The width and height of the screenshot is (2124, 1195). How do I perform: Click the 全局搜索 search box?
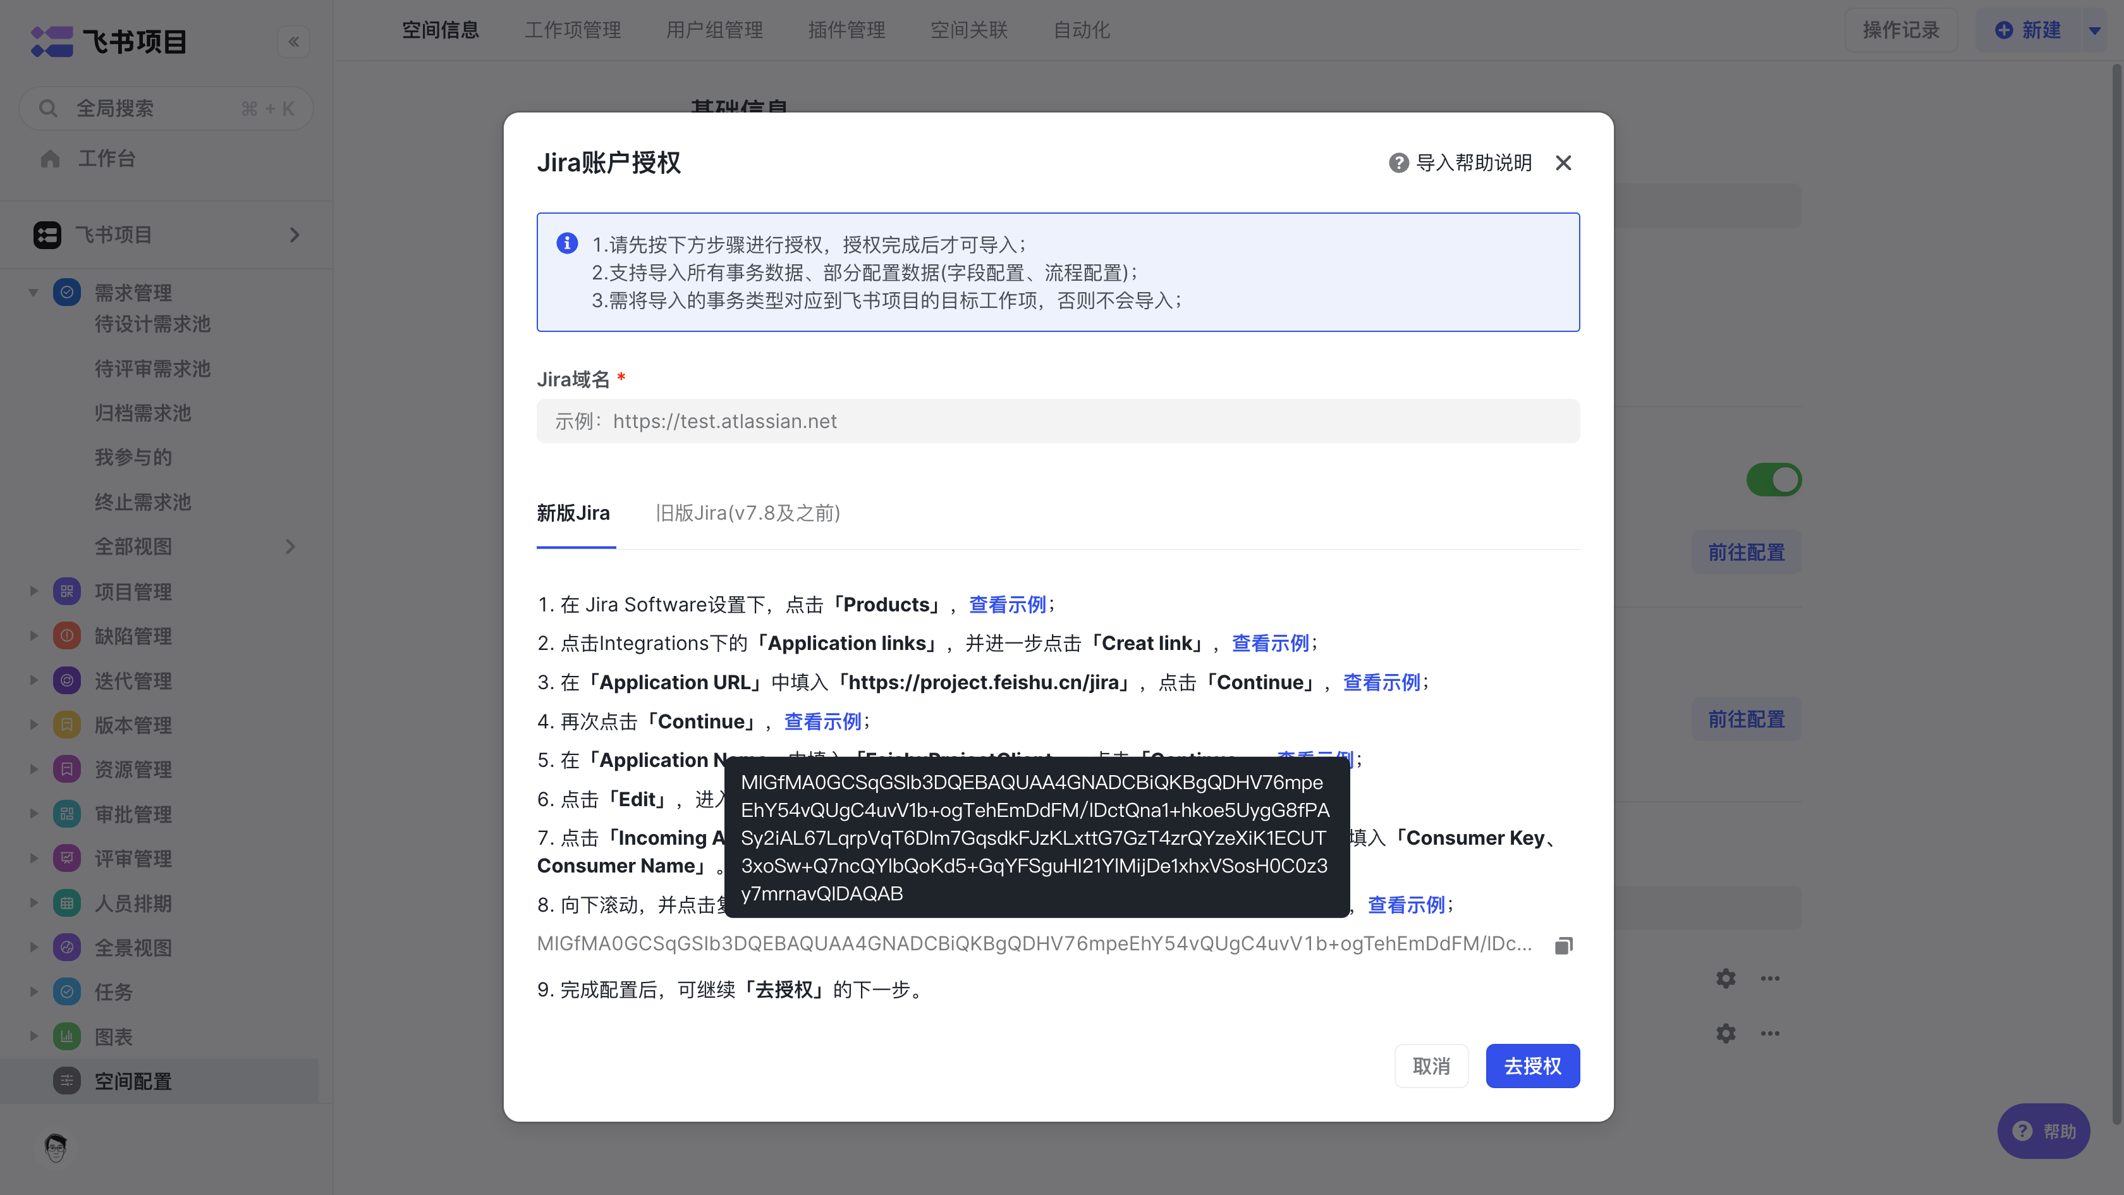click(x=166, y=108)
